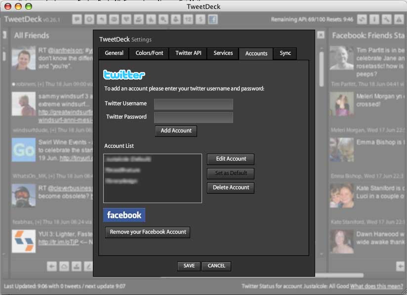The height and width of the screenshot is (295, 407).
Task: Click the Replies arrow toolbar icon
Action: [102, 19]
